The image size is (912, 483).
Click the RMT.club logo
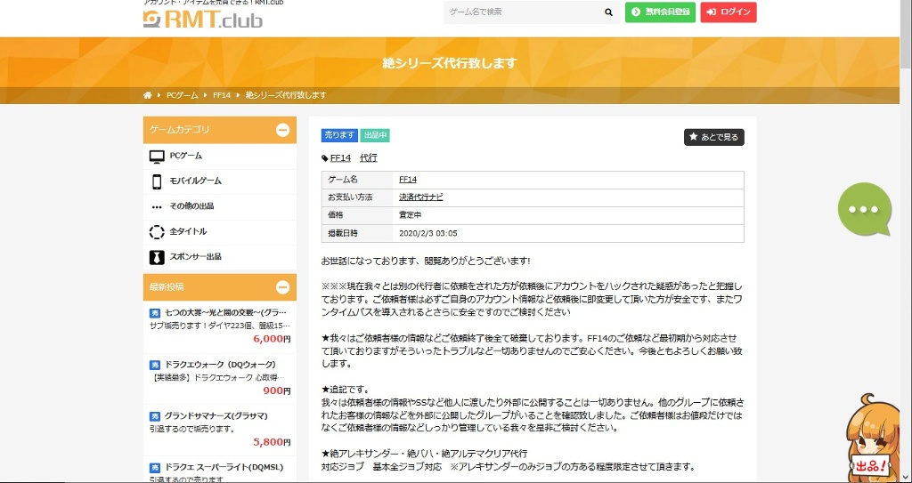tap(203, 19)
